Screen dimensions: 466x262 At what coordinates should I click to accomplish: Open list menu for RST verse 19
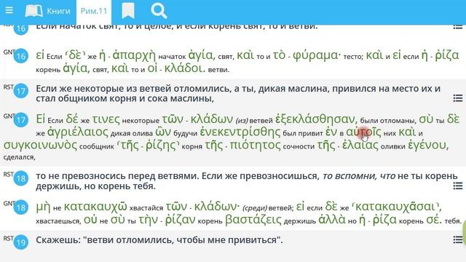[458, 239]
